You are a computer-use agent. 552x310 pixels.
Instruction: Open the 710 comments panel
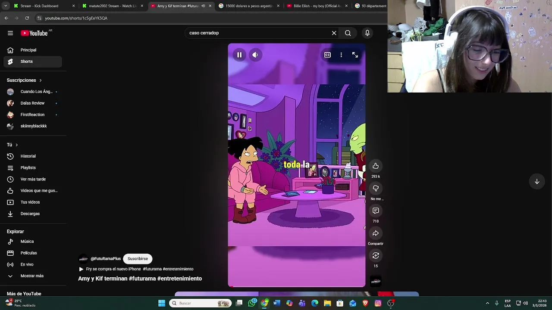376,211
